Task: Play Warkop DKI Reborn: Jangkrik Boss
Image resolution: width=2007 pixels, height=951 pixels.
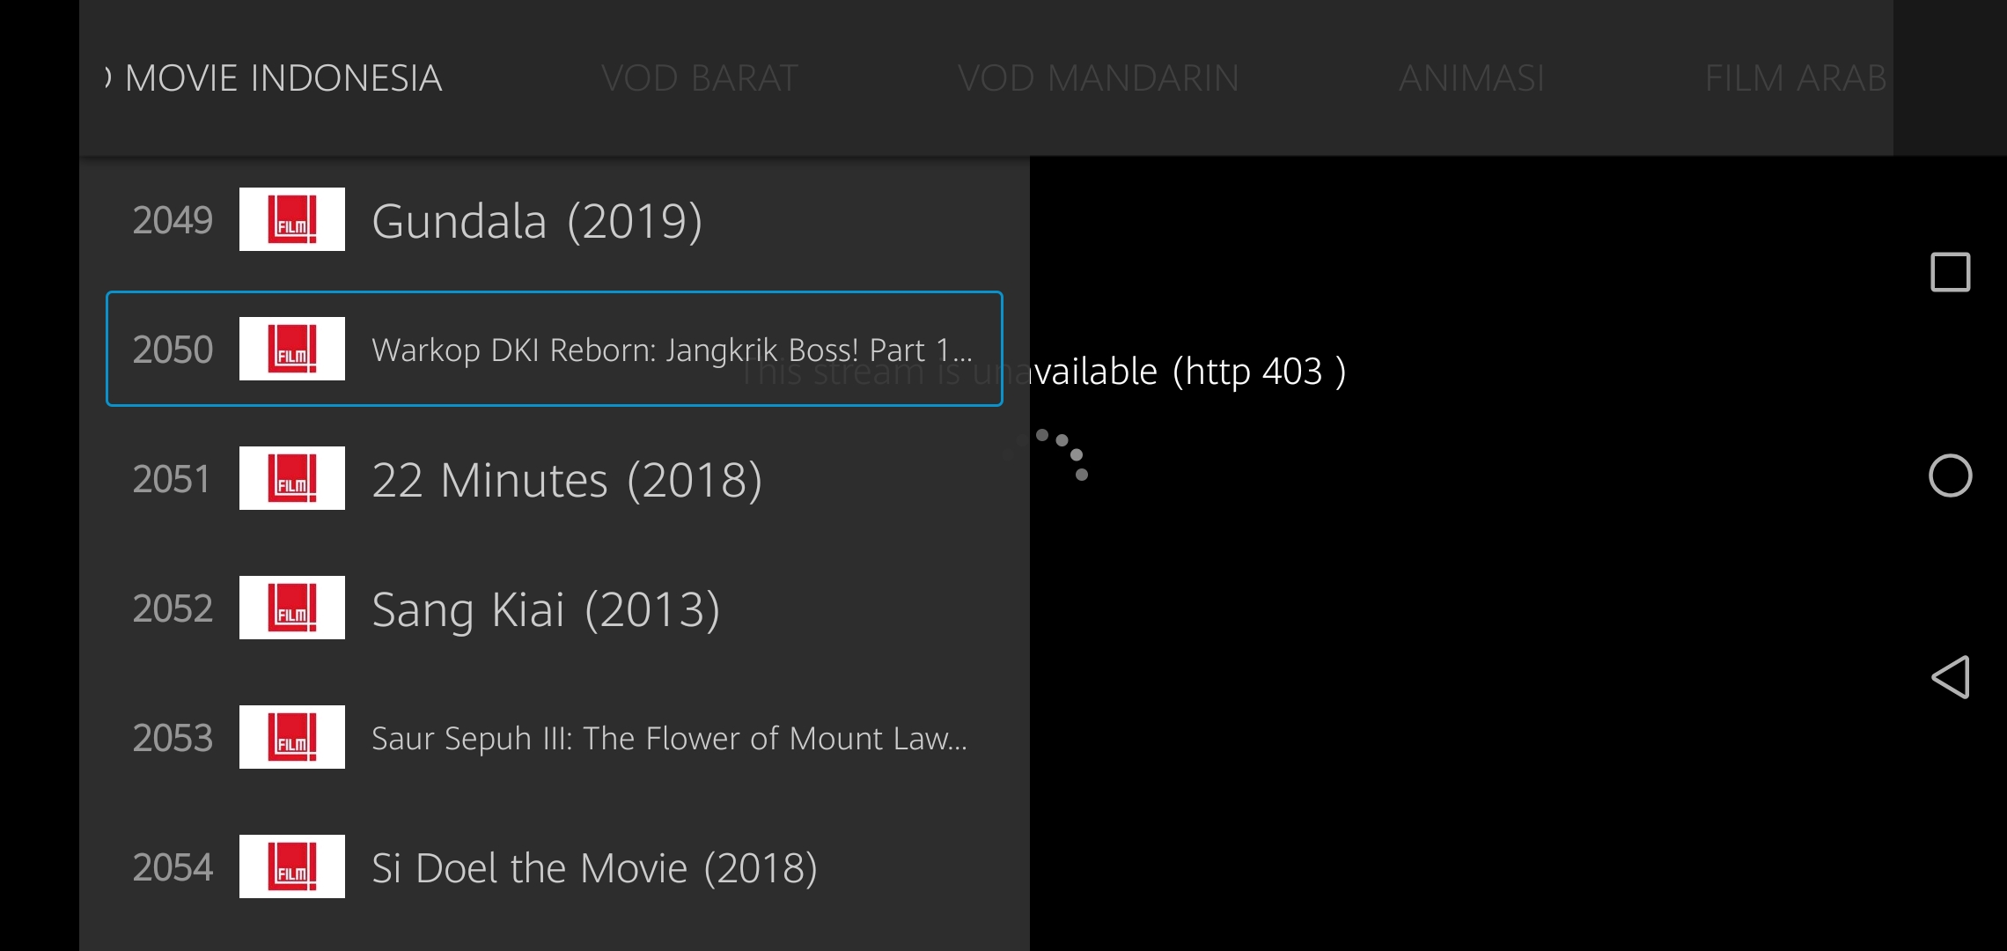Action: pos(672,350)
